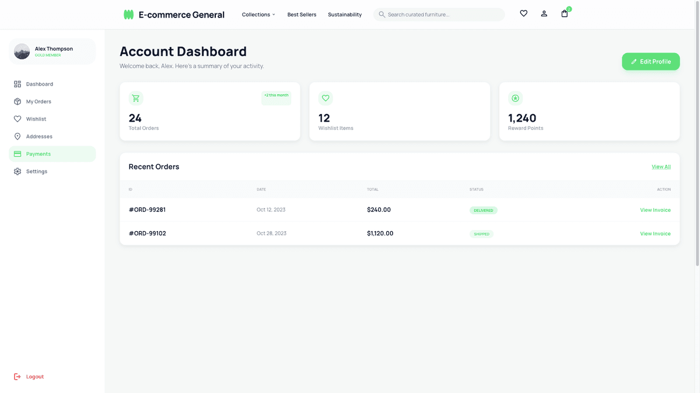Open the Best Sellers navigation tab
Screen dimensions: 700x393
pos(301,14)
